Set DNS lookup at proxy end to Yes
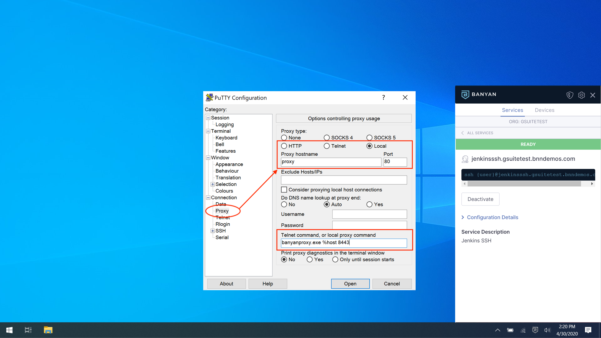This screenshot has width=601, height=338. [369, 204]
